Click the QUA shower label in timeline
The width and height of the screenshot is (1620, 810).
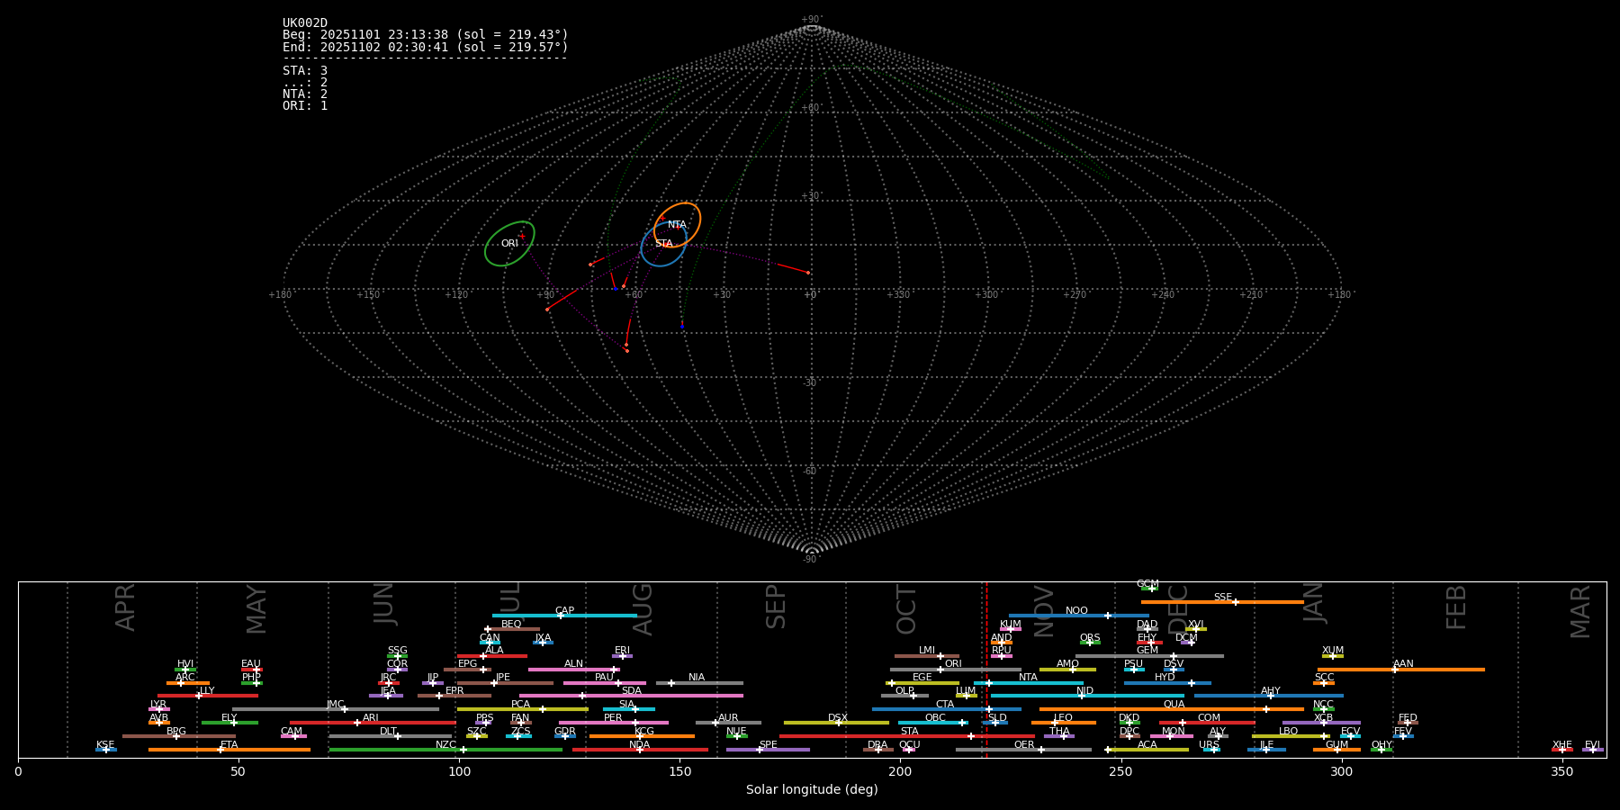(x=1174, y=705)
